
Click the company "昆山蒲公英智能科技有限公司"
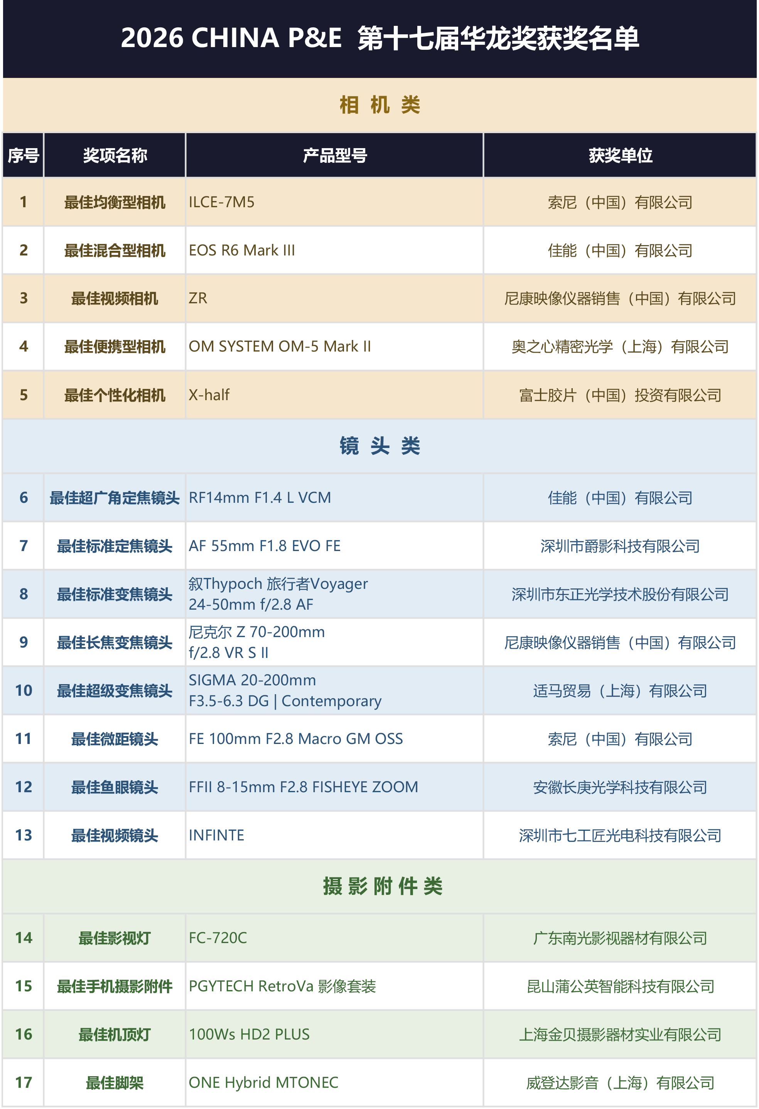620,987
